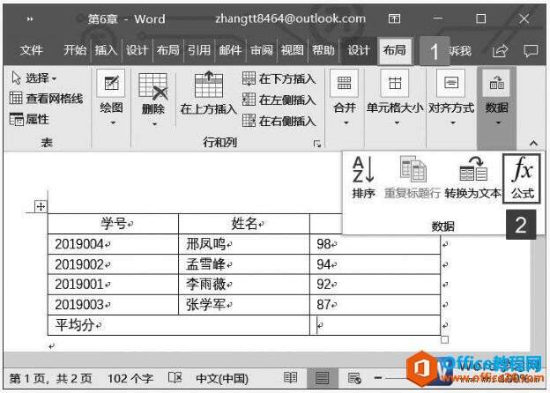
Task: Open the 删除 (Delete) dropdown
Action: click(x=153, y=100)
